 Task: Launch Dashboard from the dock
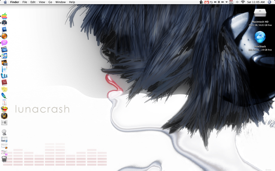[x=4, y=23]
